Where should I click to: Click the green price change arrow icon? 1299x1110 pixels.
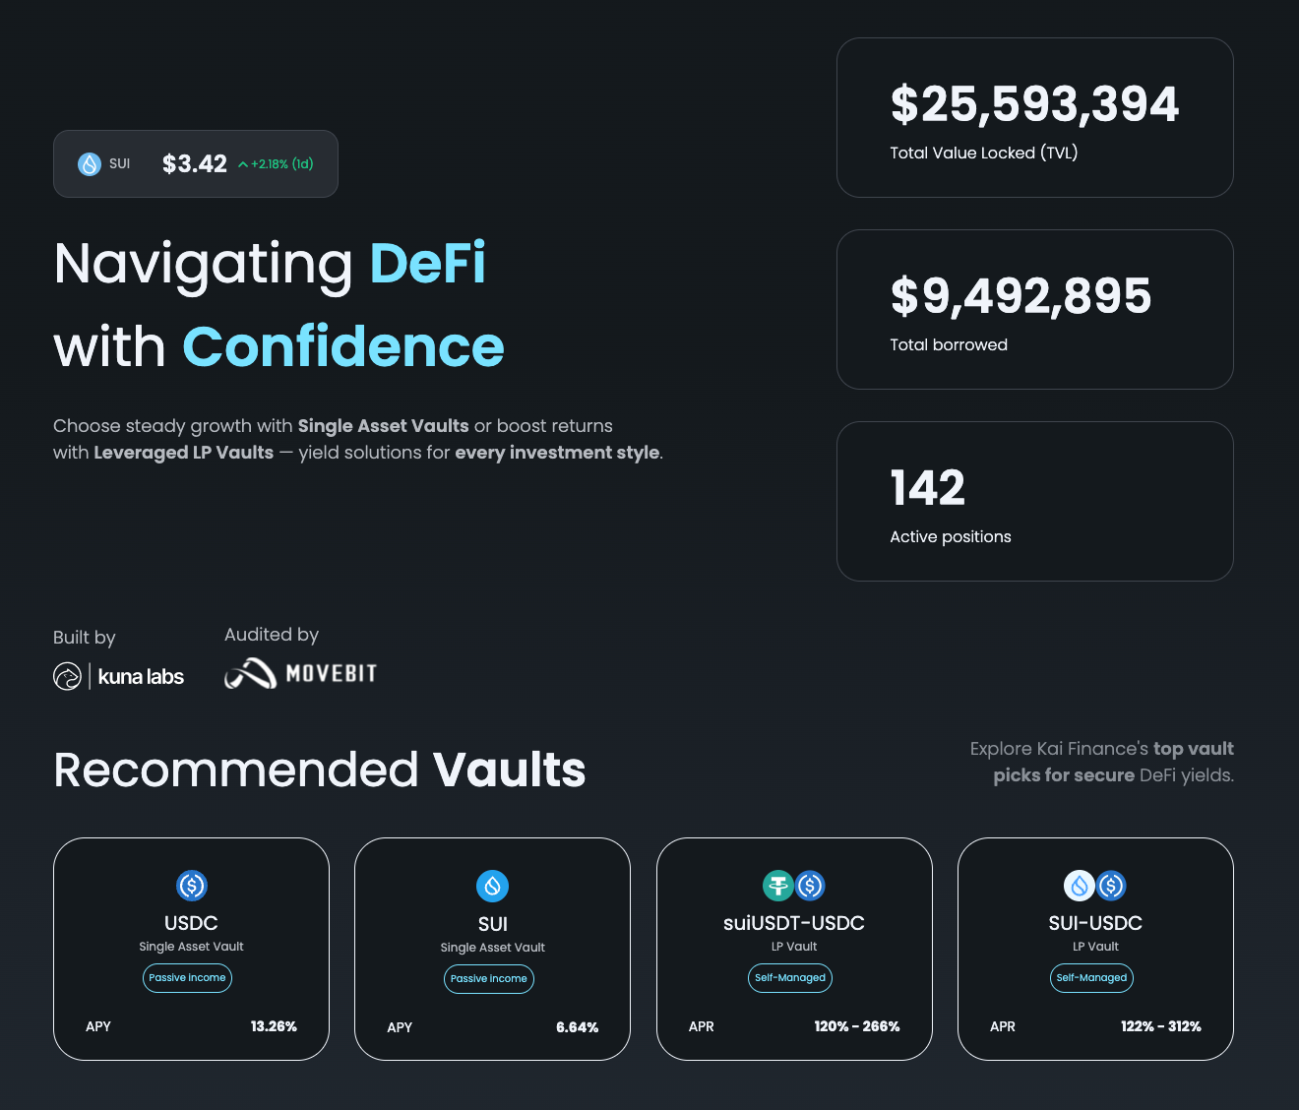coord(243,164)
